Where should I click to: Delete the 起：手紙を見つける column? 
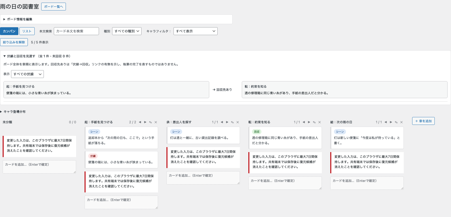pos(156,122)
